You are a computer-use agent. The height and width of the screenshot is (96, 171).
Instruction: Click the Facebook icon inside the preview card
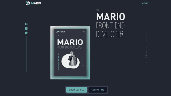[59, 54]
